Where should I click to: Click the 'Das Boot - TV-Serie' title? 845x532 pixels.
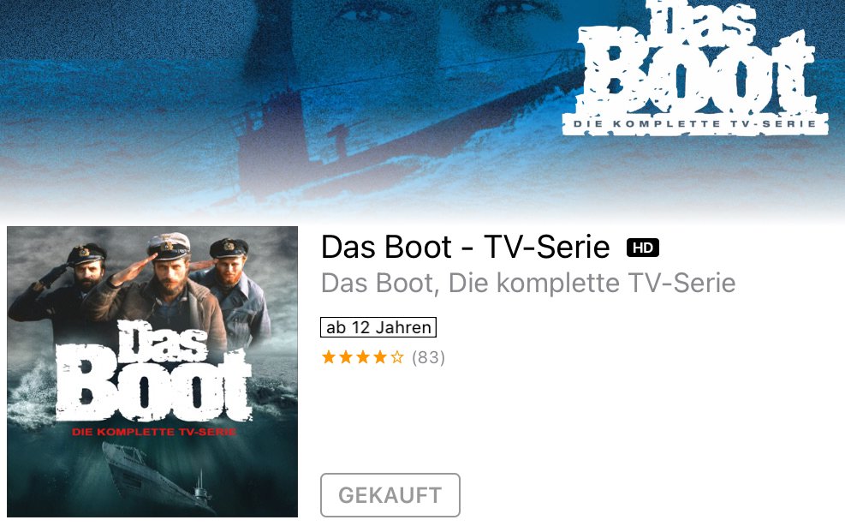[466, 248]
